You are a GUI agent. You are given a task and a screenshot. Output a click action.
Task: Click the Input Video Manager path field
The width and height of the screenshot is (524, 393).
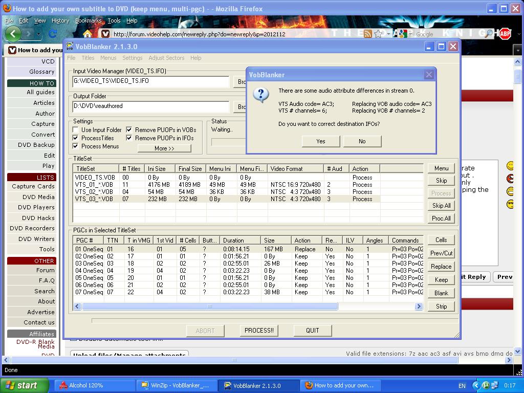pos(151,81)
